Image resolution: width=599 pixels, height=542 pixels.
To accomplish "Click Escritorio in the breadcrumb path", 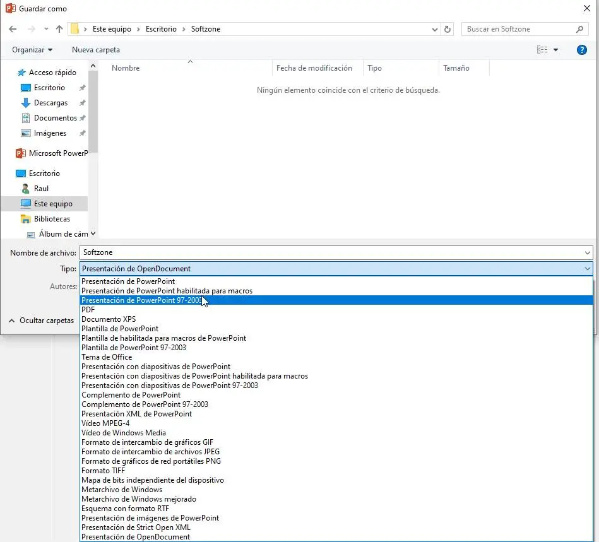I will (x=161, y=29).
